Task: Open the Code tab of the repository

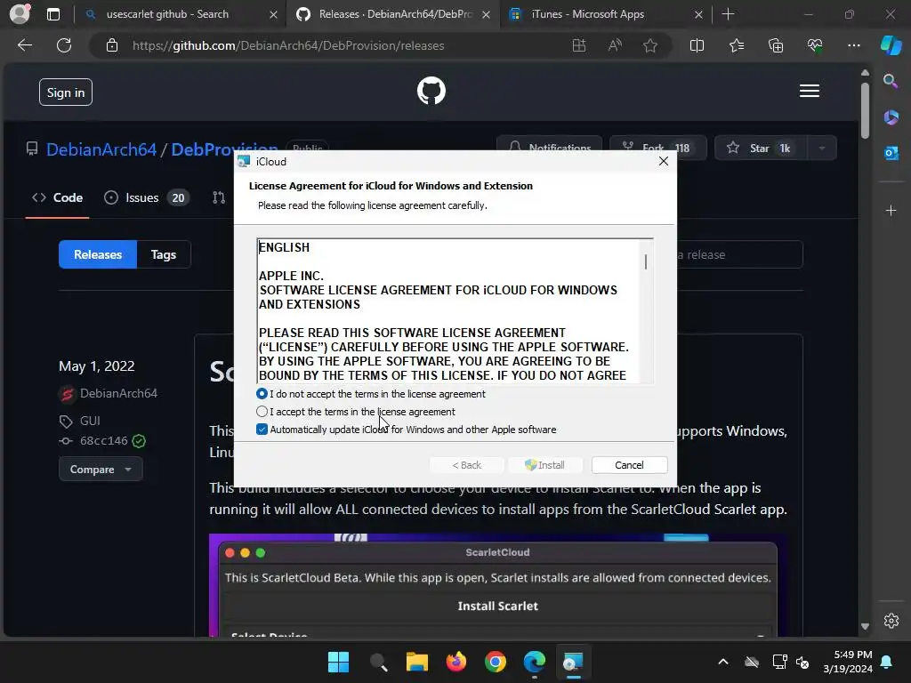Action: 57,197
